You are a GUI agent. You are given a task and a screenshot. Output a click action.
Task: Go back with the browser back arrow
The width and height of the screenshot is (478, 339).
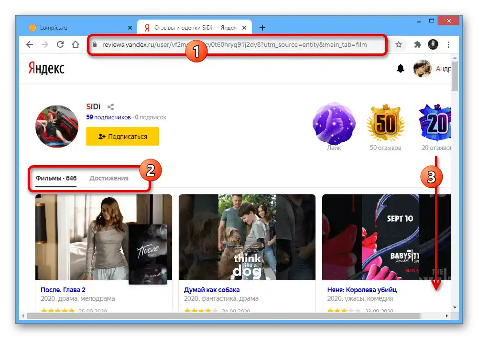tap(30, 44)
